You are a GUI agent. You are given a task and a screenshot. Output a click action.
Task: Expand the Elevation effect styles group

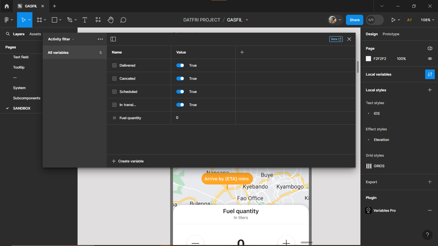coord(368,140)
